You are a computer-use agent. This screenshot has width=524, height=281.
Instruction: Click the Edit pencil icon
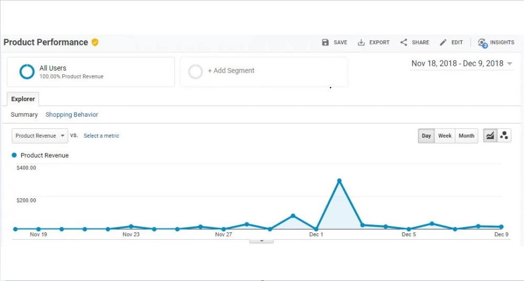[x=443, y=42]
